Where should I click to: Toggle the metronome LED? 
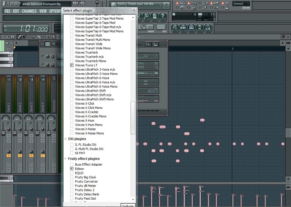point(177,8)
